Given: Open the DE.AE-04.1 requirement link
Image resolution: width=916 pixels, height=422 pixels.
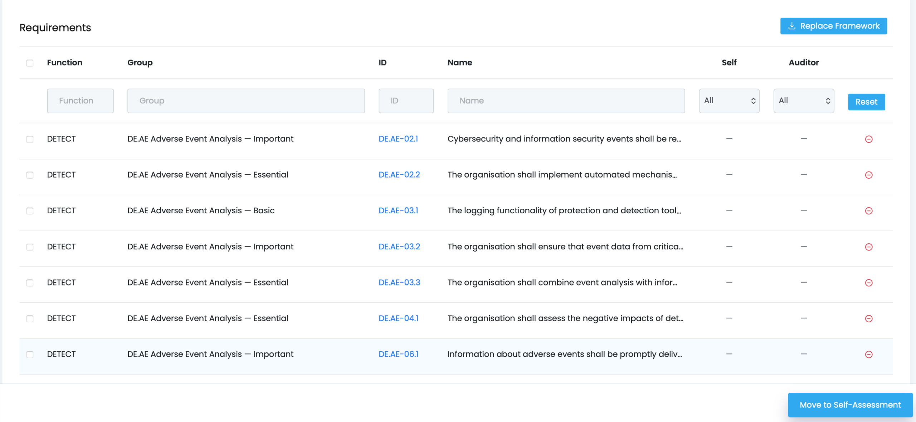Looking at the screenshot, I should (x=398, y=318).
